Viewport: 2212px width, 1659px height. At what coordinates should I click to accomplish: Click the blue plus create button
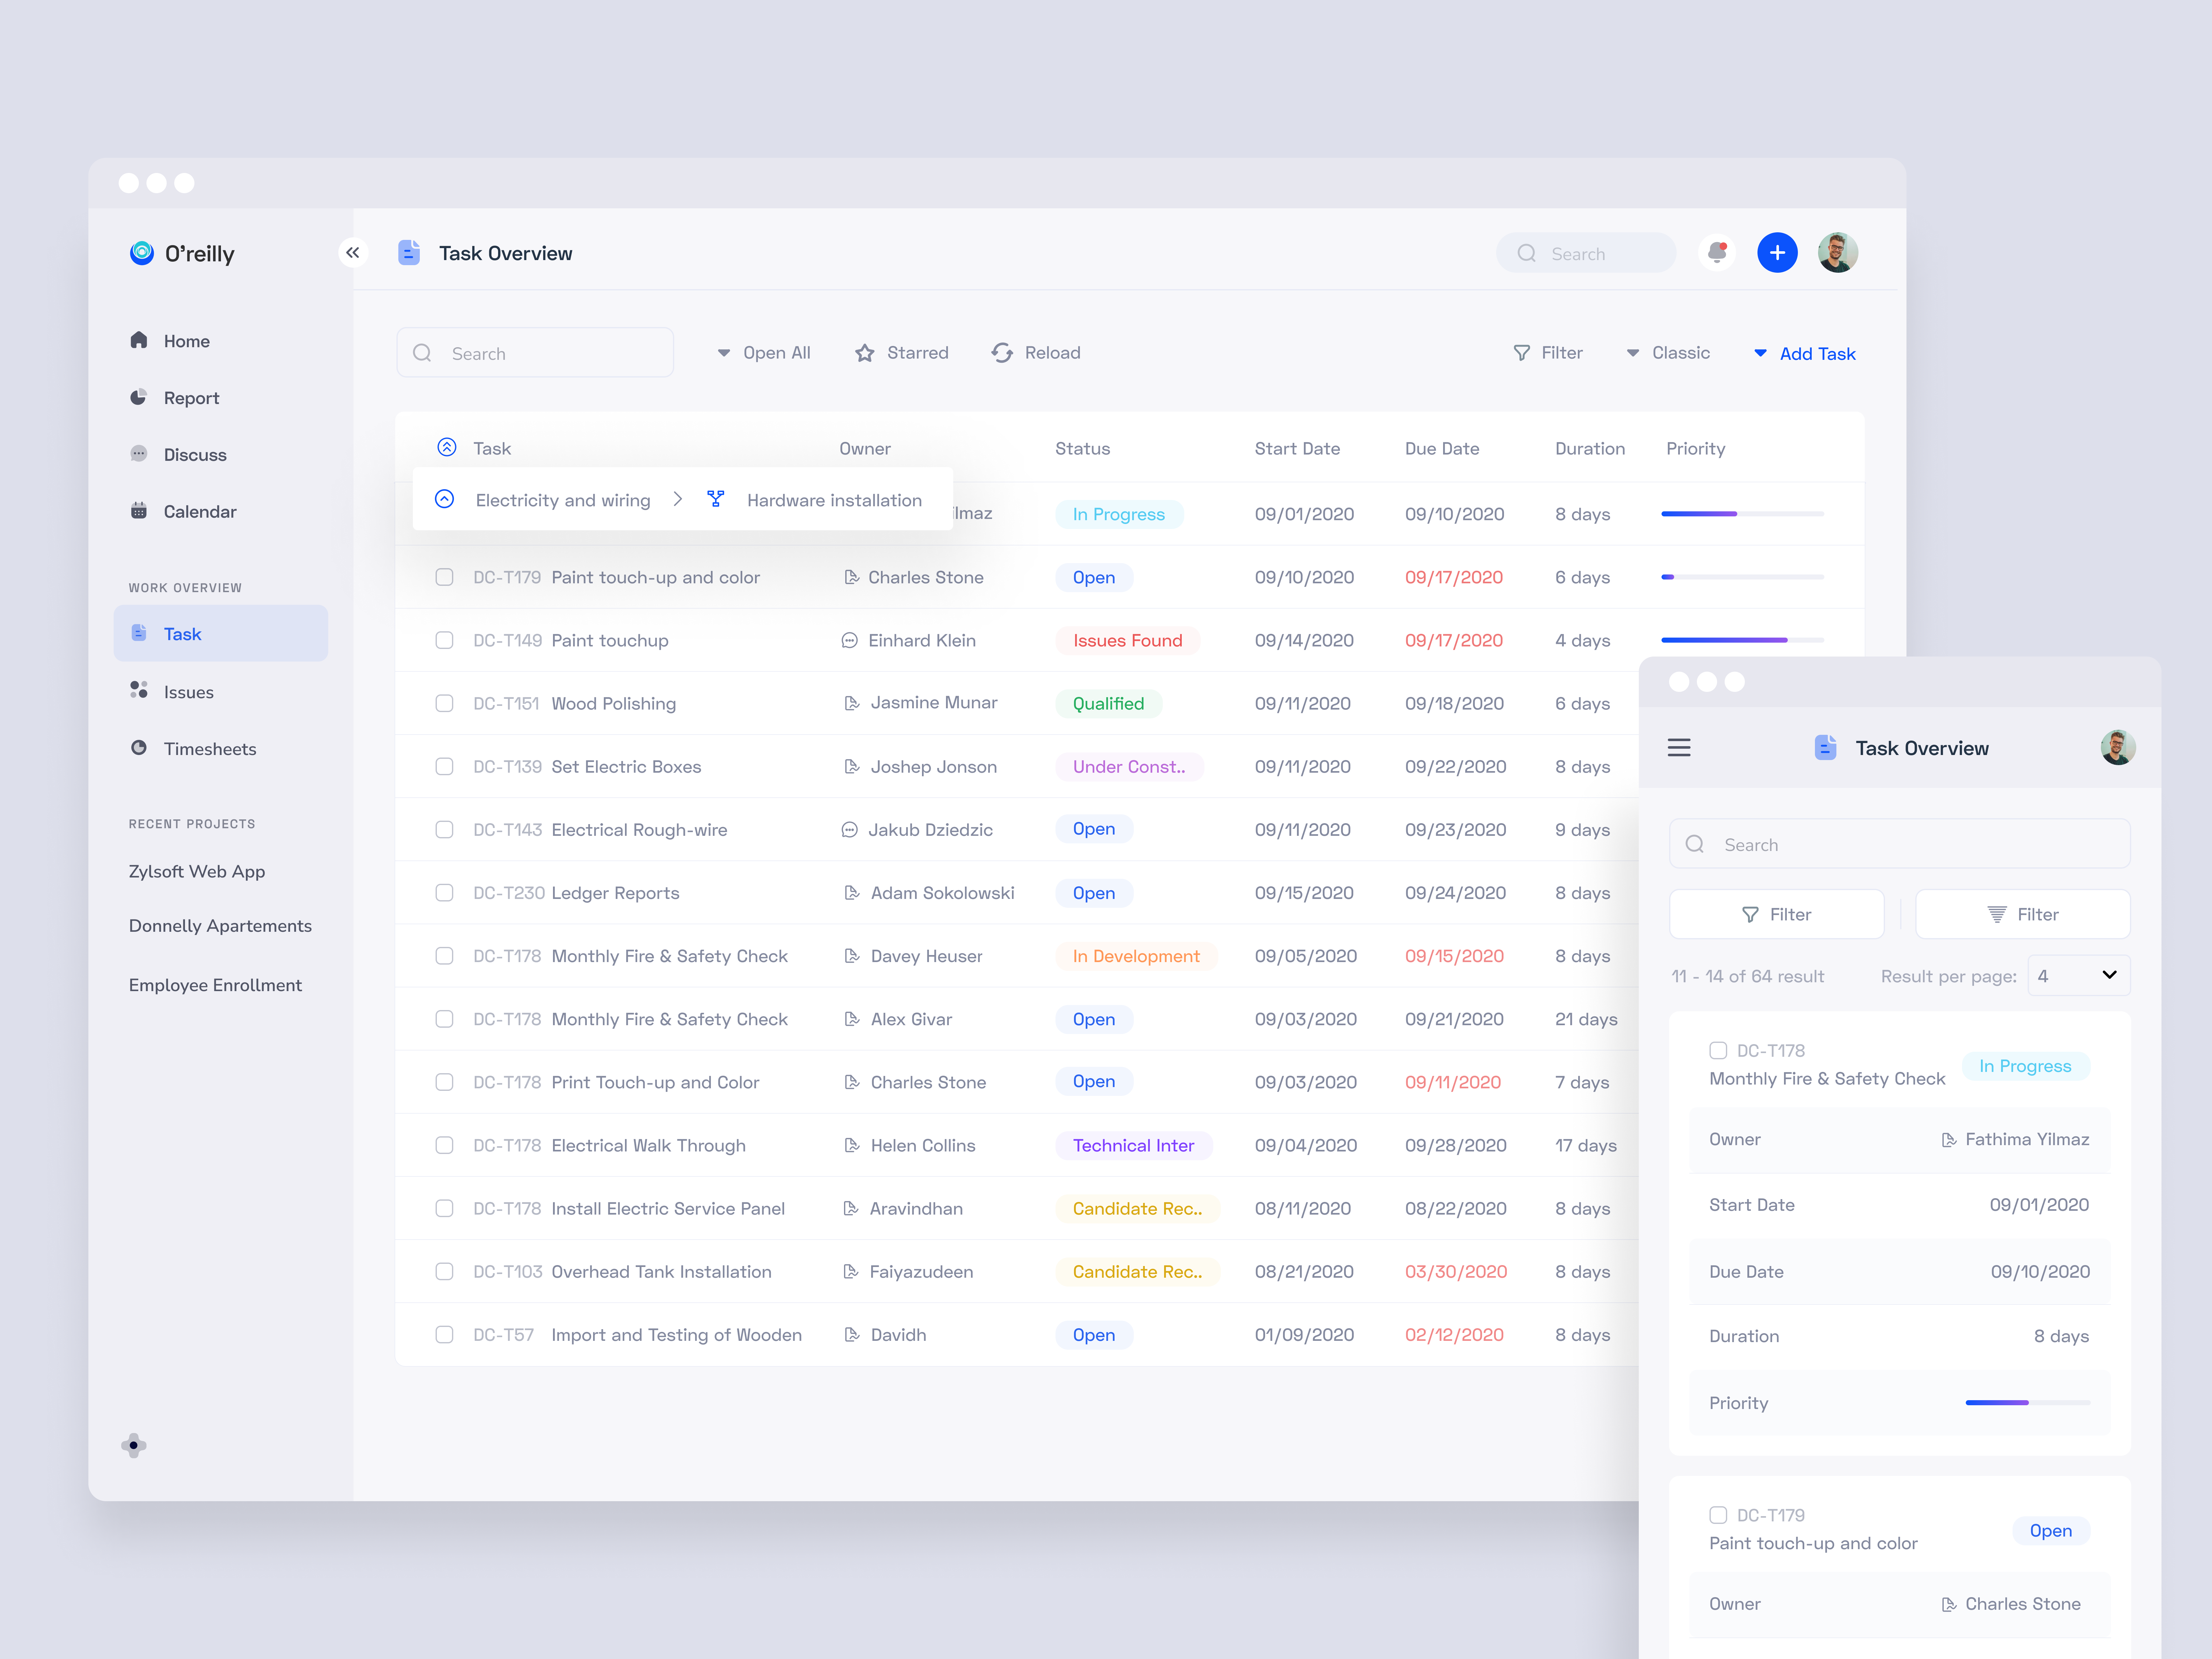(x=1777, y=253)
